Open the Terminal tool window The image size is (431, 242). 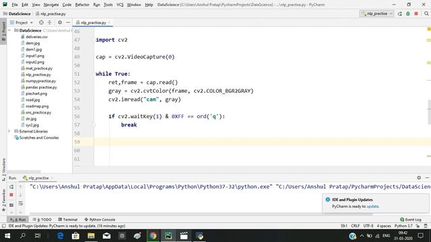(68, 220)
